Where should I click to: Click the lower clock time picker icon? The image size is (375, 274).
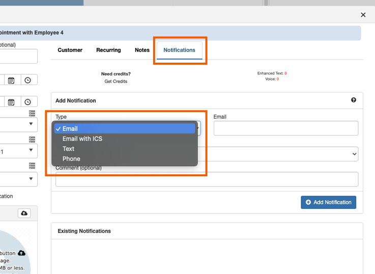28,102
